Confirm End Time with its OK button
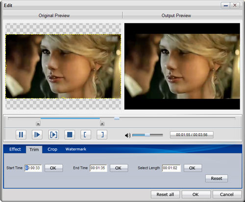Image resolution: width=245 pixels, height=202 pixels. coord(119,168)
